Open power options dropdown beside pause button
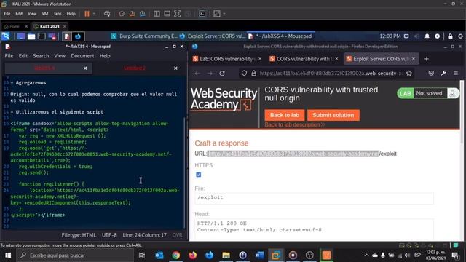 tap(94, 14)
